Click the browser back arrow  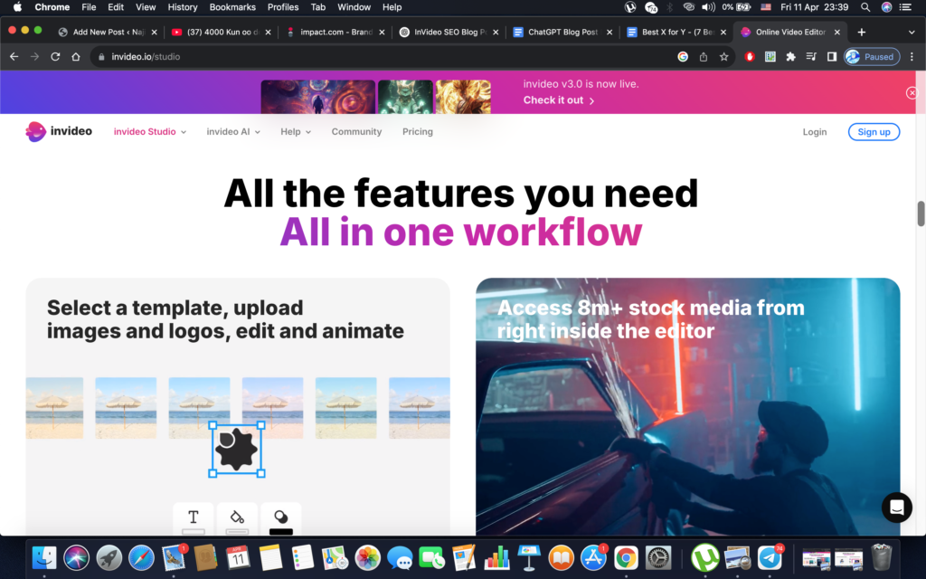[x=14, y=56]
